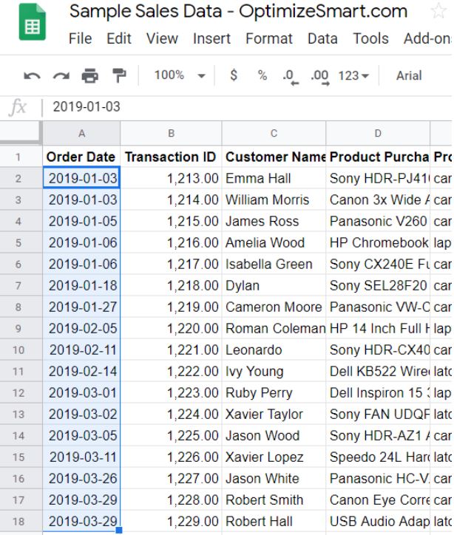Screen dimensions: 454x535
Task: Click the Undo arrow icon
Action: 32,75
